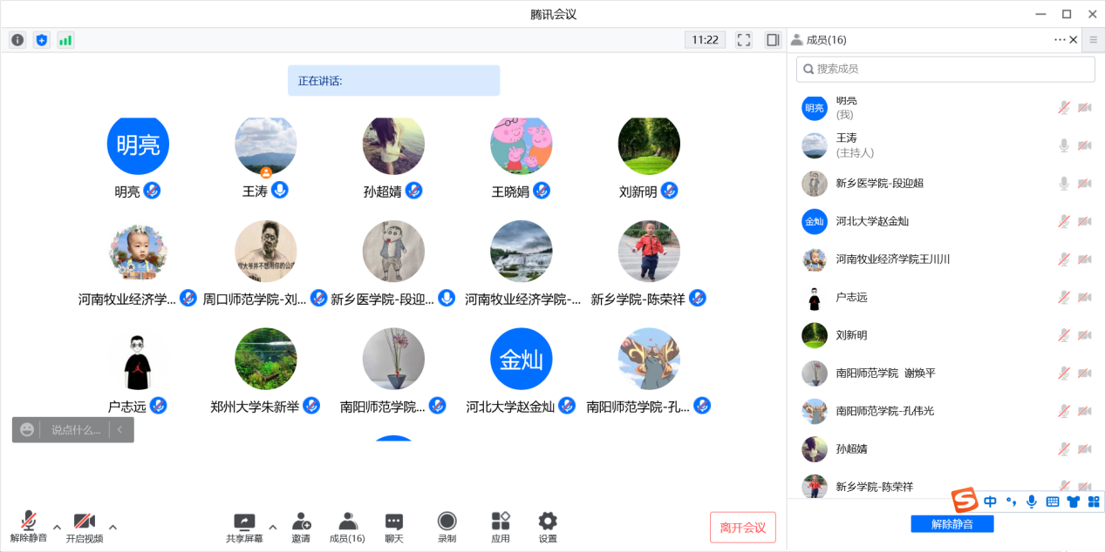1105x552 pixels.
Task: Click the blue 解除静音 button in the members panel
Action: pos(952,524)
